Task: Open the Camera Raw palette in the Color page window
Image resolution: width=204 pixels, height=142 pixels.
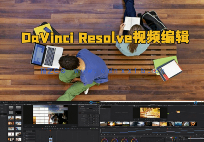Action: tap(101, 135)
